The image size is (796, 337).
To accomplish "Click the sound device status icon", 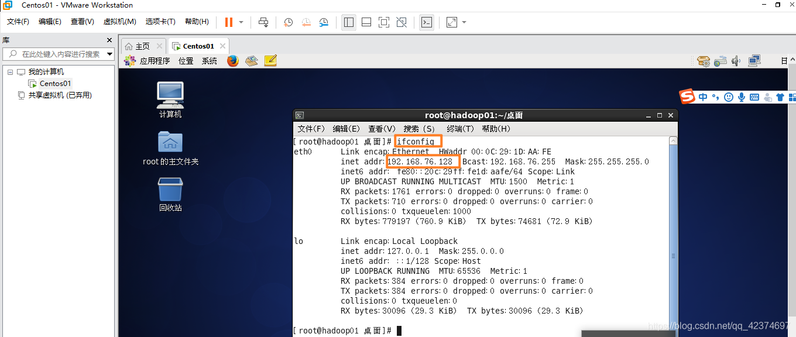I will pos(736,60).
